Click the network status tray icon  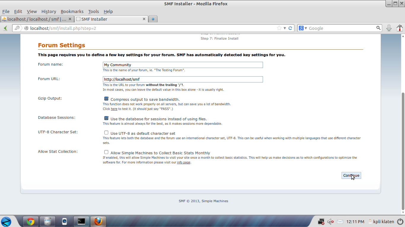(x=321, y=221)
